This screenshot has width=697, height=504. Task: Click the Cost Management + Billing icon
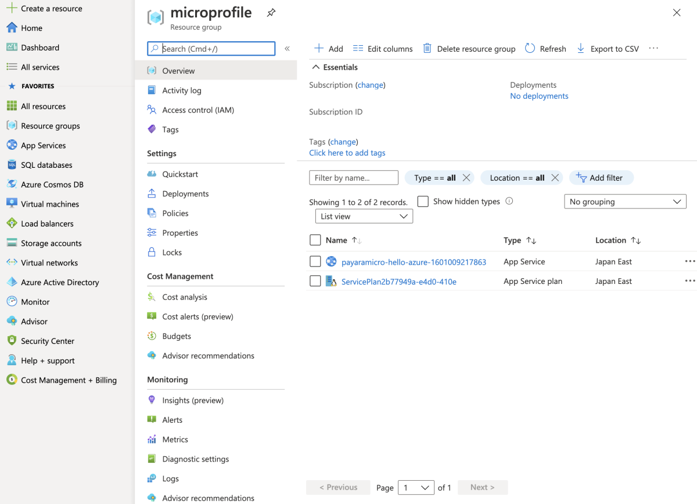coord(12,380)
